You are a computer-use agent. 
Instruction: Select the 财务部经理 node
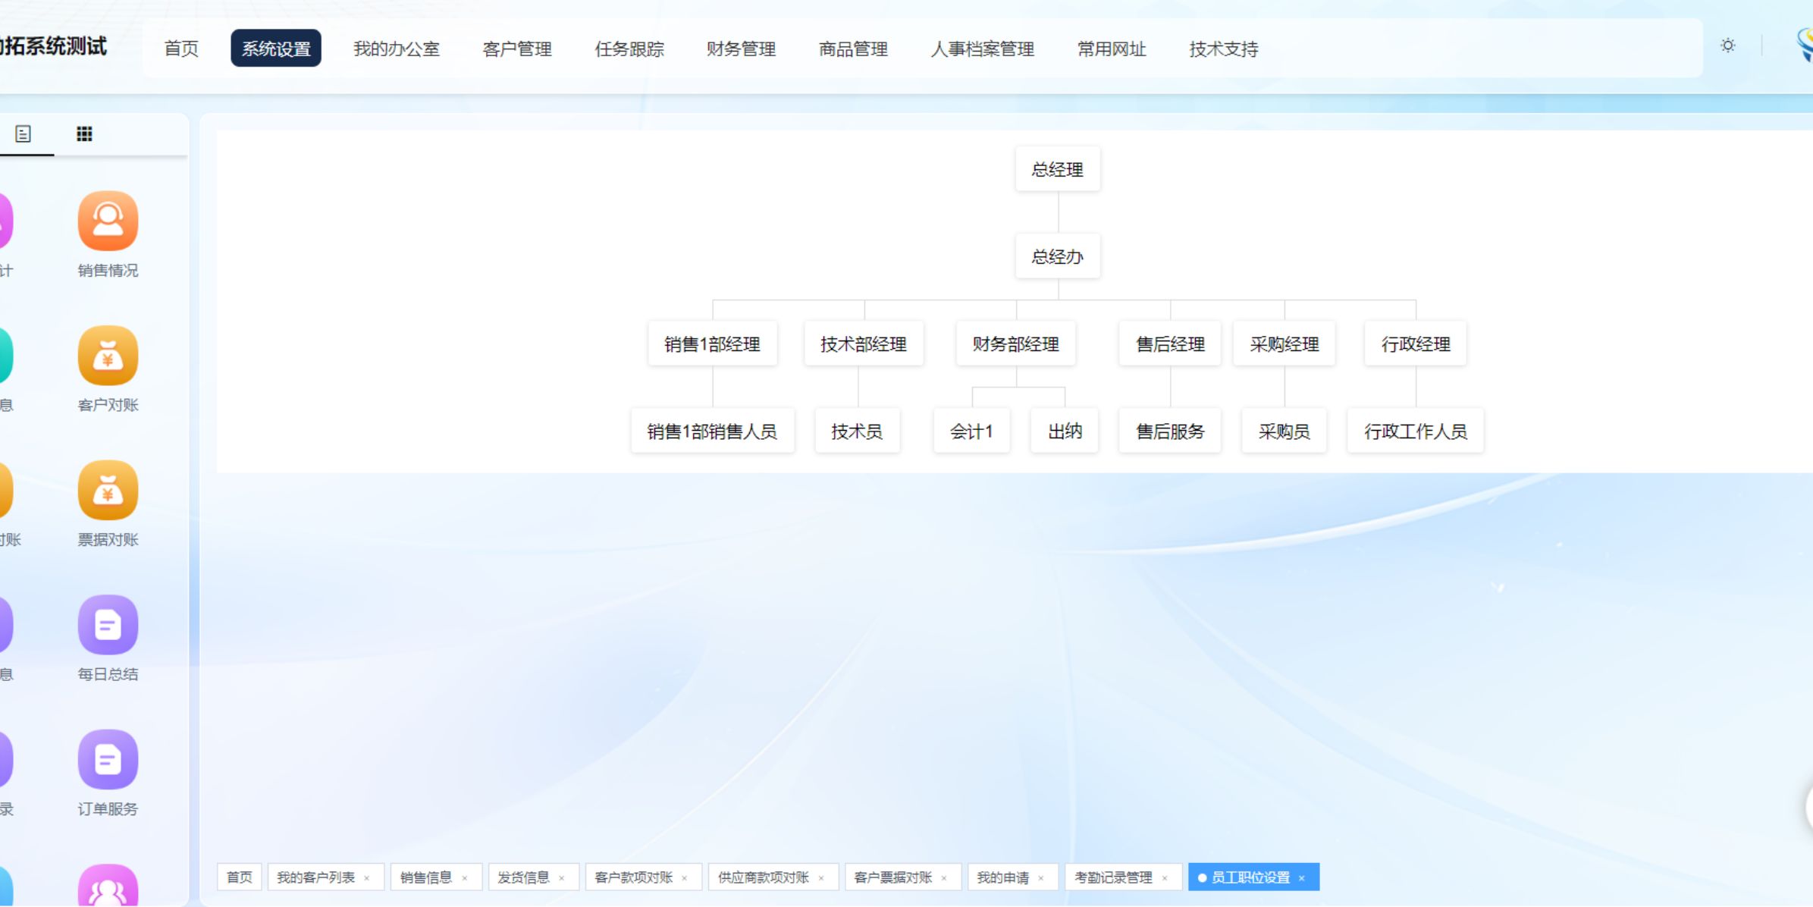[x=1015, y=344]
